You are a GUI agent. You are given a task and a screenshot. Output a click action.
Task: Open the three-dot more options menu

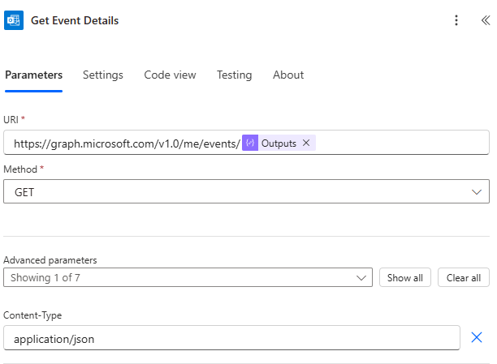tap(456, 20)
